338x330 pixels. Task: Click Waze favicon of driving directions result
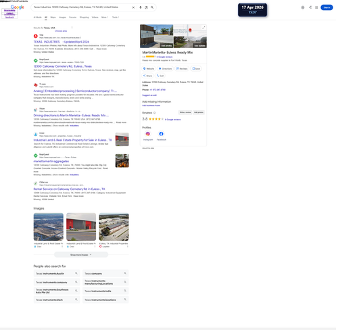(36, 110)
